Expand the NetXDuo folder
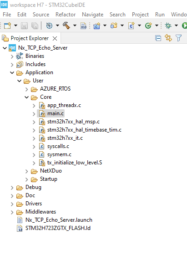Screen dimensions: 187x255 27,171
